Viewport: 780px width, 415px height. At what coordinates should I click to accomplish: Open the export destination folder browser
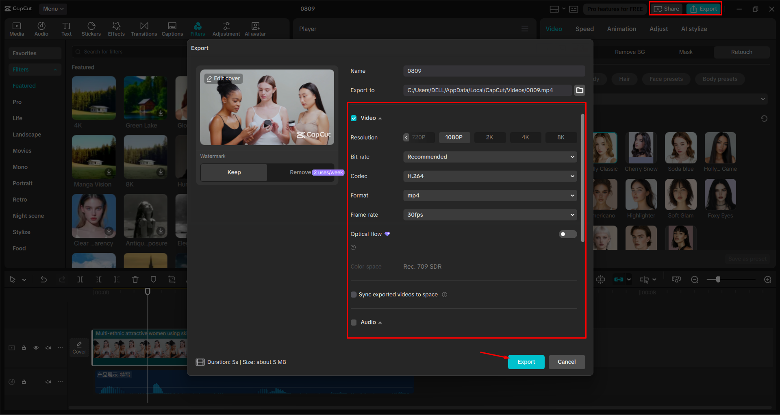pos(579,90)
